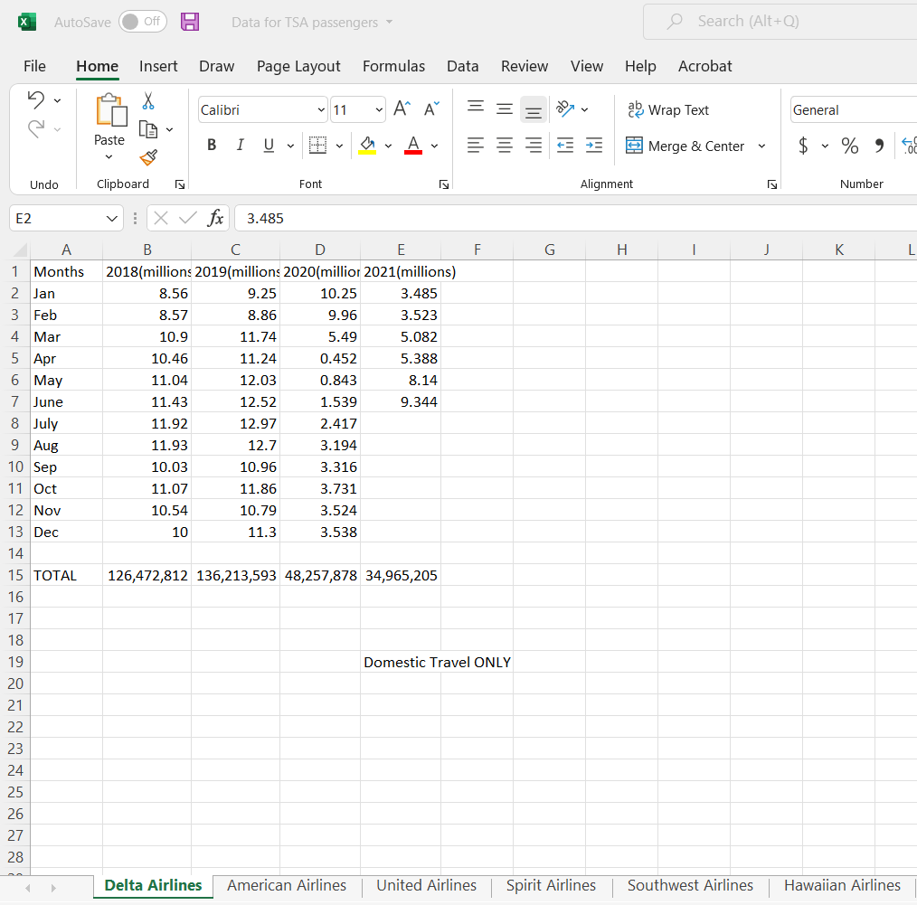
Task: Click Middle Align icon
Action: (505, 109)
